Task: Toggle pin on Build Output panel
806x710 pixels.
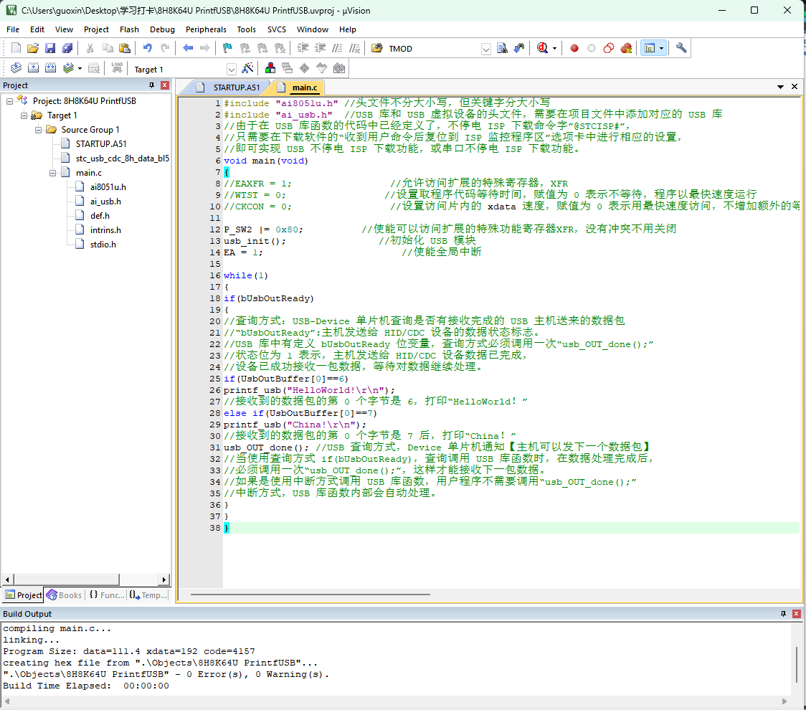Action: 783,614
